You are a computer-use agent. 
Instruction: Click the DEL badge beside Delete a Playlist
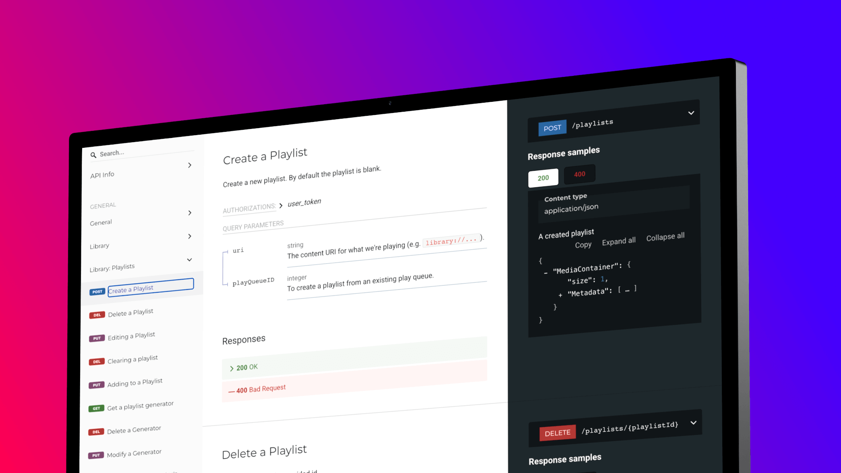click(97, 315)
